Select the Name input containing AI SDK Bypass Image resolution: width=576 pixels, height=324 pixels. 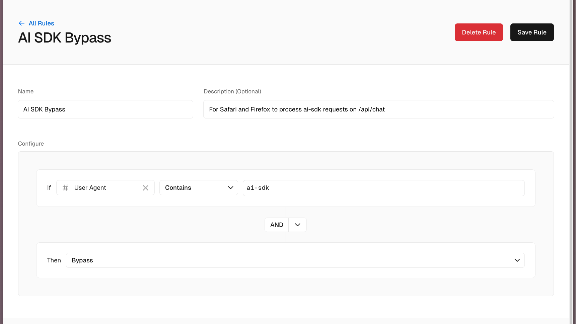click(105, 109)
